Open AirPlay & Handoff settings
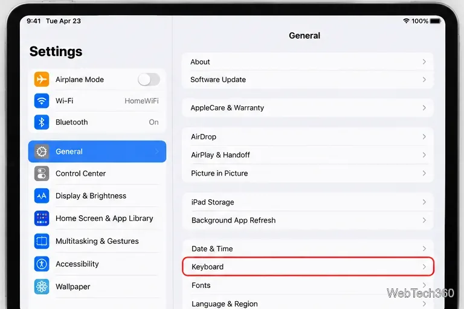464x309 pixels. [x=308, y=155]
